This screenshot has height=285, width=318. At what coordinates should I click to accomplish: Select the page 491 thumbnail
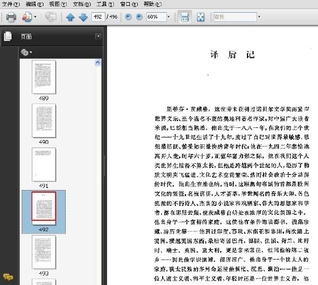44,165
